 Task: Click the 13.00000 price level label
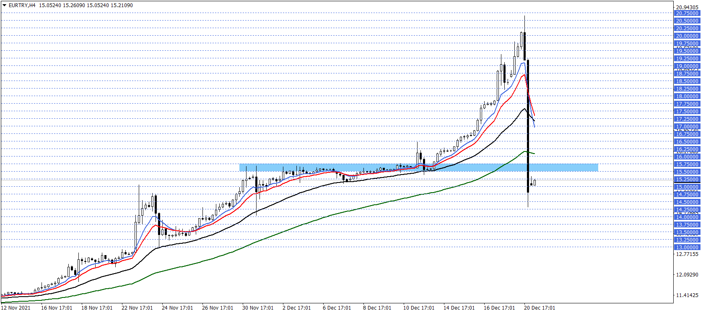point(687,248)
